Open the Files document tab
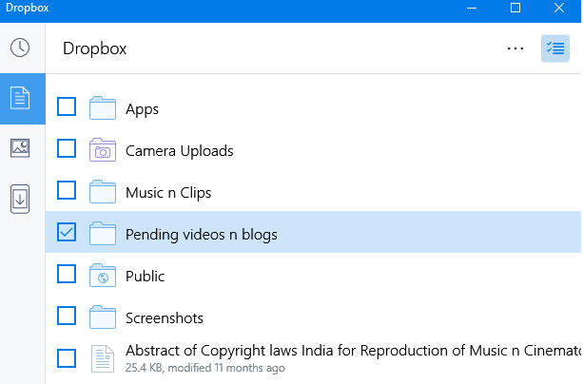583x384 pixels. click(x=20, y=98)
